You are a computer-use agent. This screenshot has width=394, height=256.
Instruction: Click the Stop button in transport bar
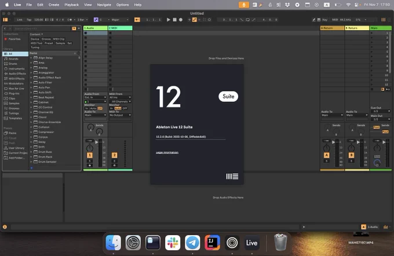point(174,20)
